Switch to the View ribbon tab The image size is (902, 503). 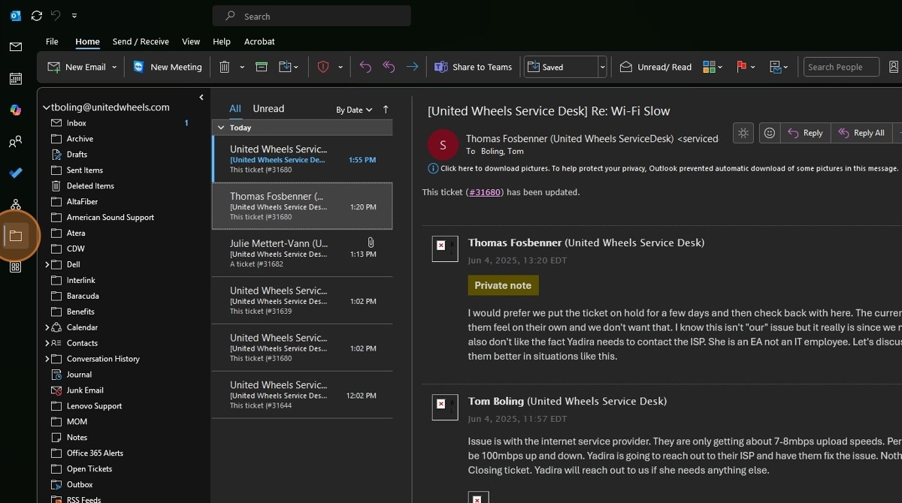pyautogui.click(x=191, y=41)
